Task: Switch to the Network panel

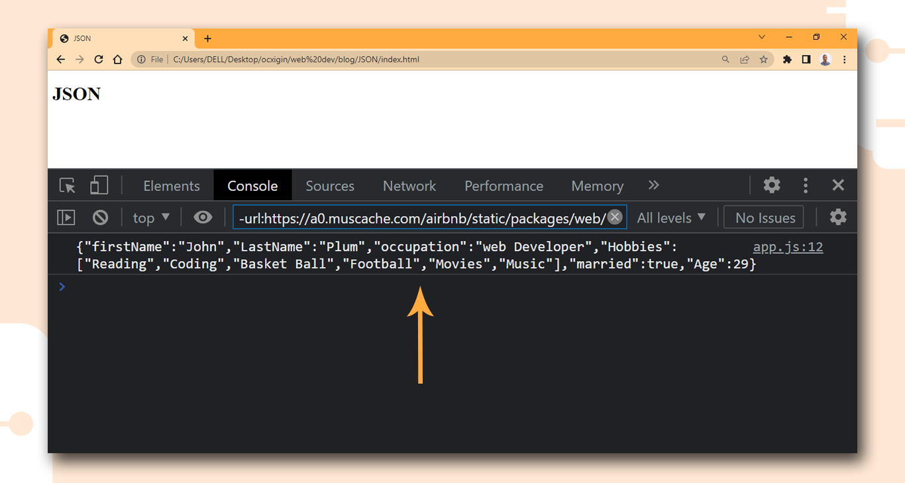Action: click(x=409, y=186)
